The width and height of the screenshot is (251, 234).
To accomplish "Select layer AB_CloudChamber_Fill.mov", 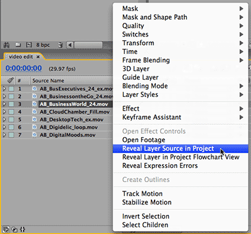I will click(75, 112).
